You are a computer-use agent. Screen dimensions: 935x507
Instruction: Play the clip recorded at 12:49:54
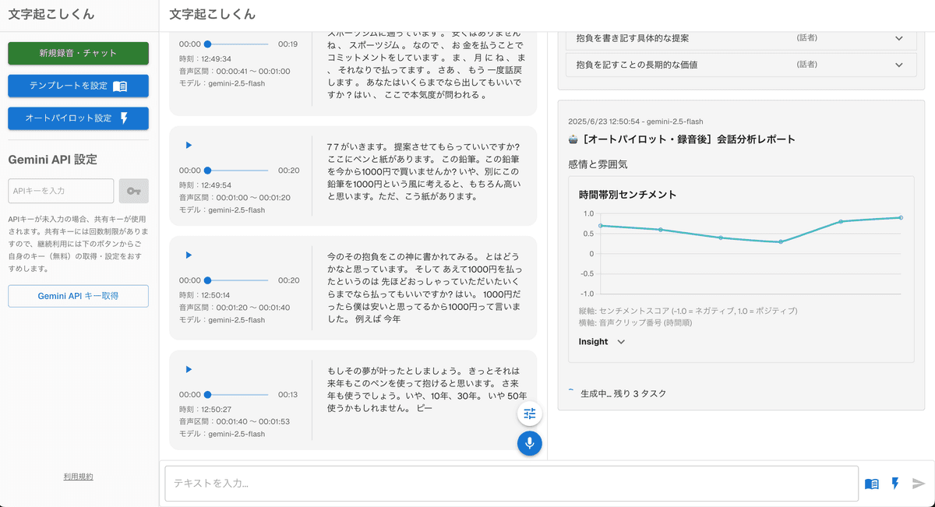189,145
